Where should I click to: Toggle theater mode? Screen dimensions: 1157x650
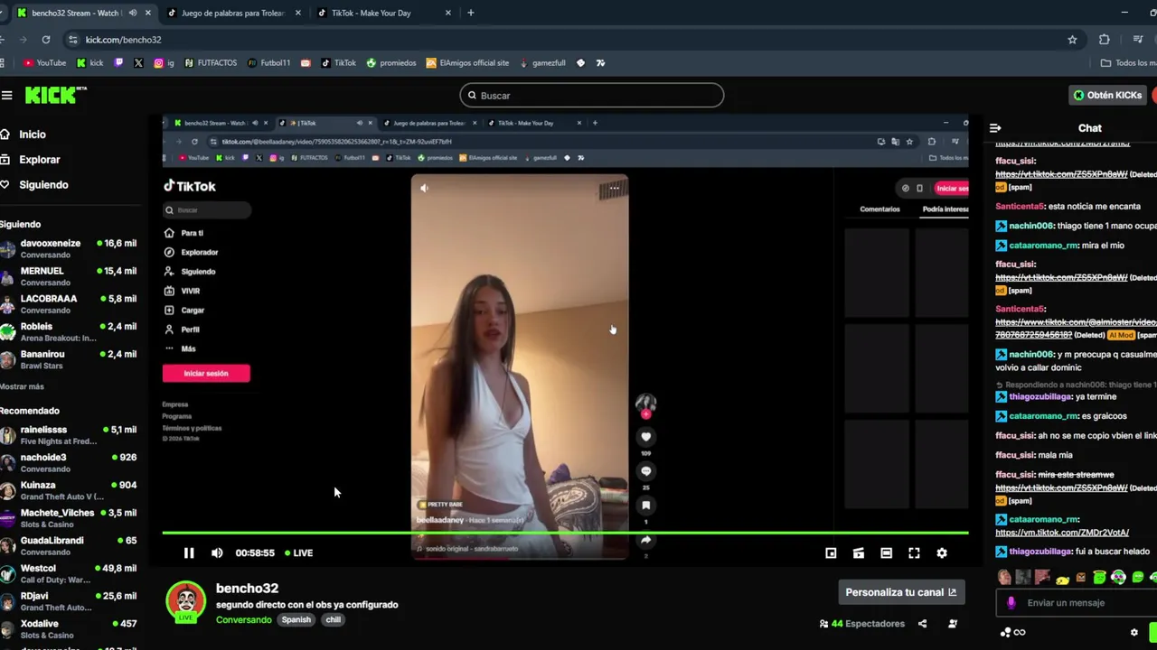(x=886, y=552)
